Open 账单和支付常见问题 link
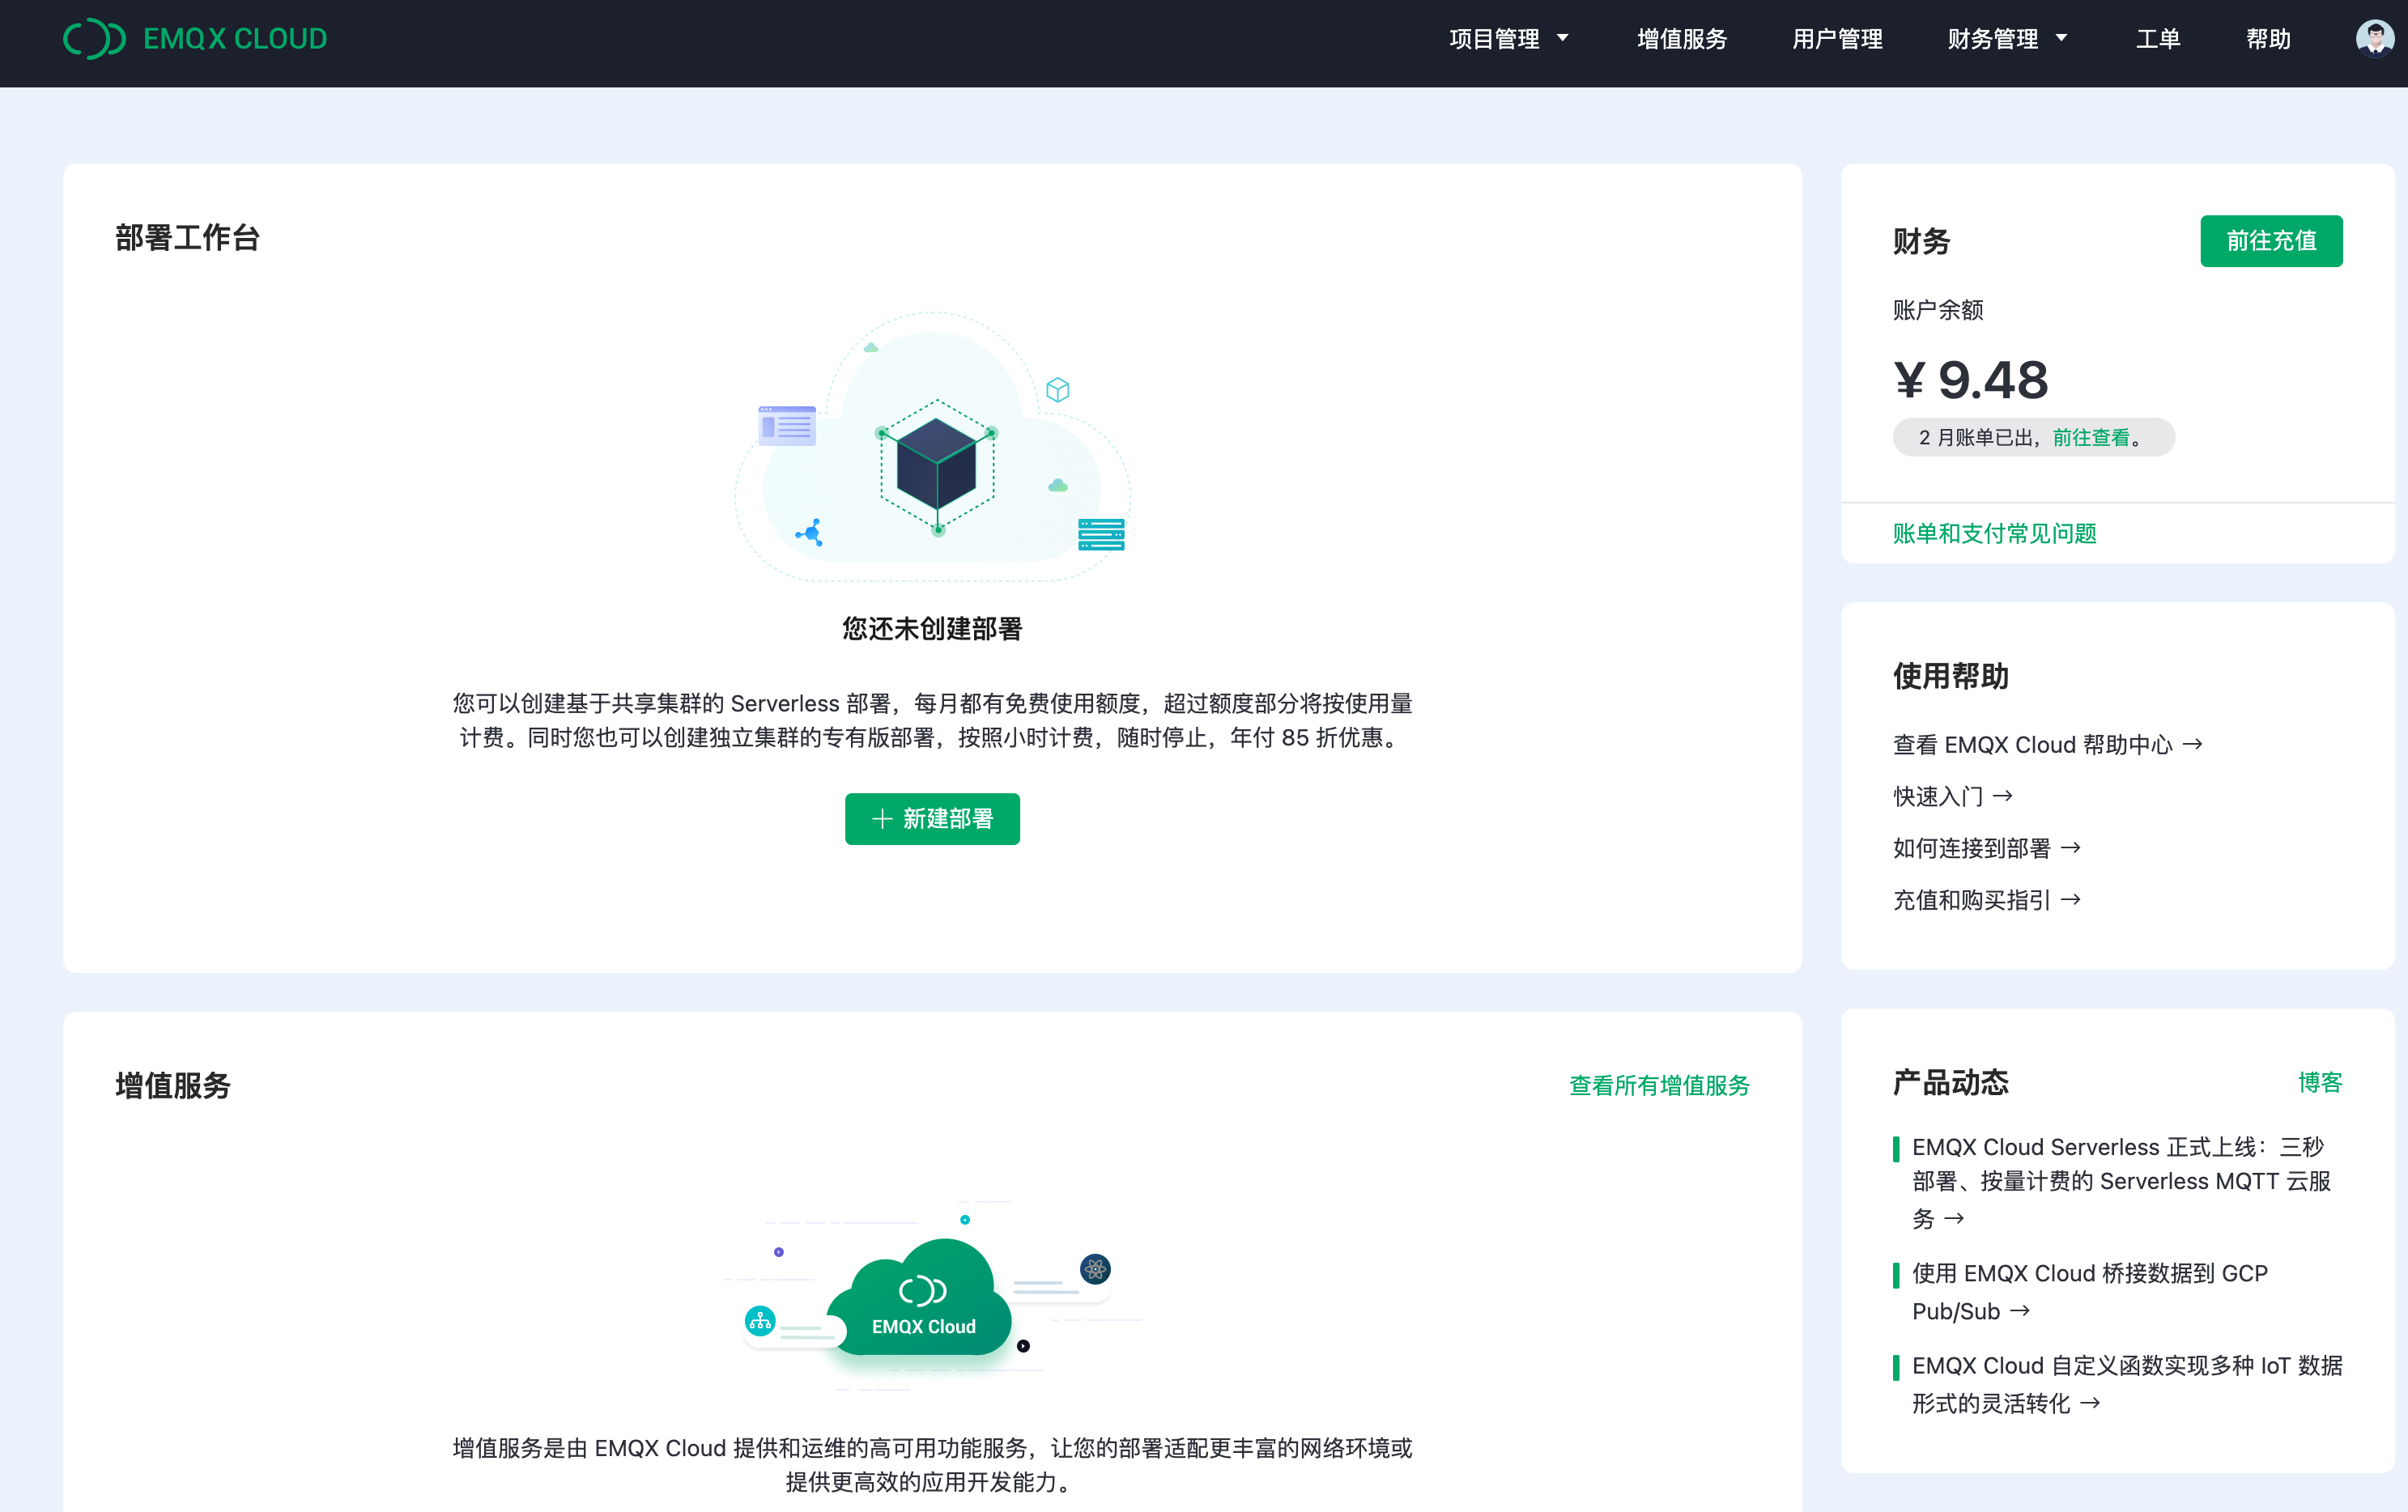The width and height of the screenshot is (2408, 1512). point(1994,533)
